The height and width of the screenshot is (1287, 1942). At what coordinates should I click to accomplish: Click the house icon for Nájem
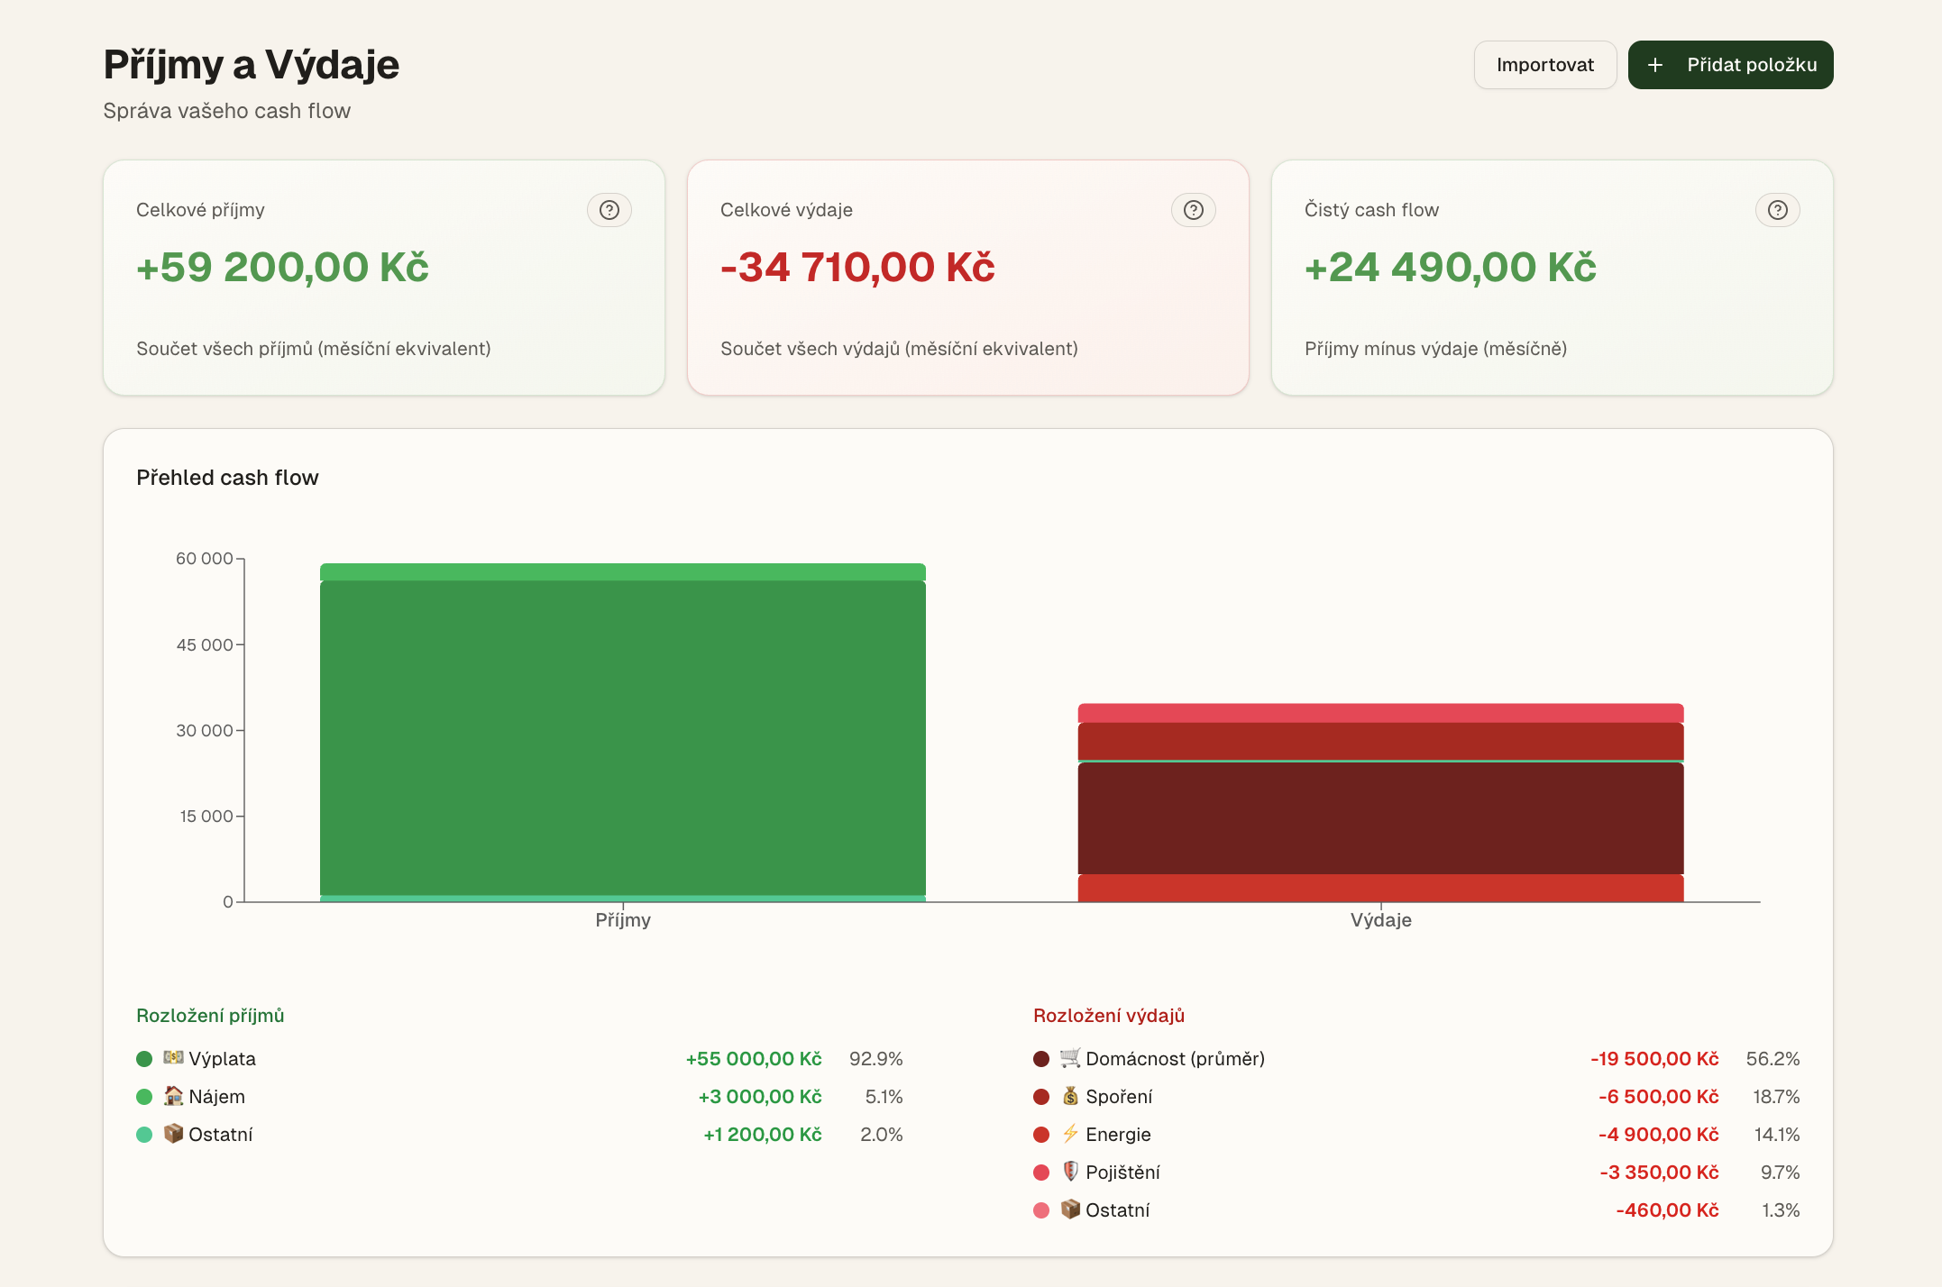point(173,1096)
